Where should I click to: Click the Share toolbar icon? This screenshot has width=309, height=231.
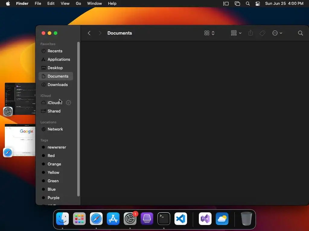(x=250, y=33)
